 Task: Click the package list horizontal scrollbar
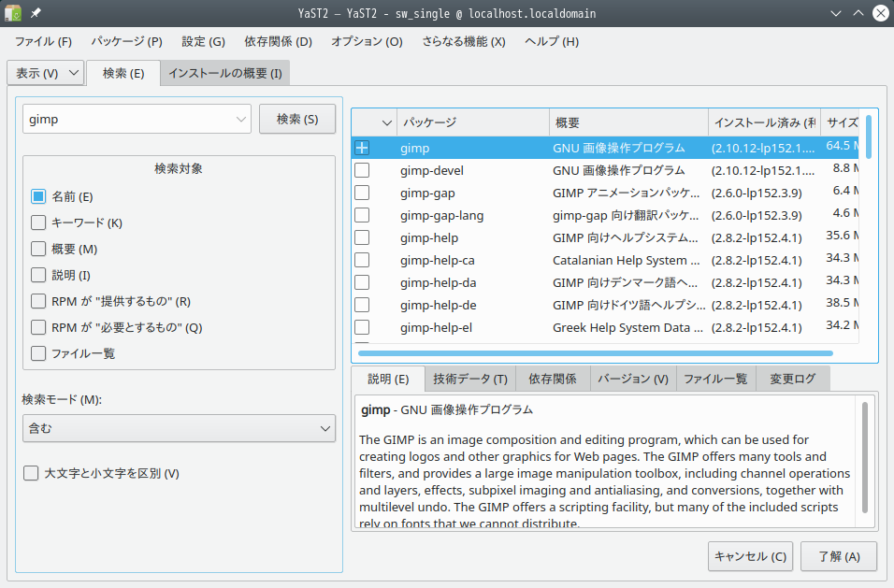click(596, 353)
